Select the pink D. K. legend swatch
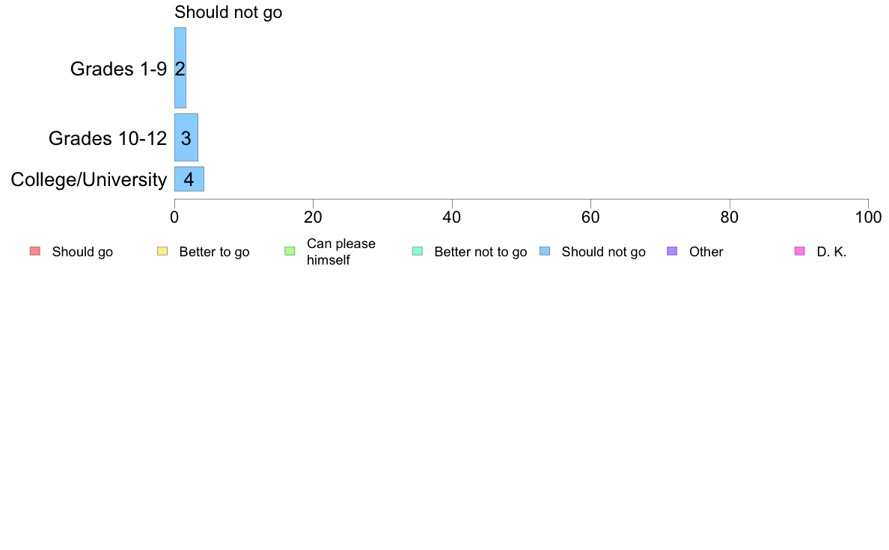The image size is (889, 550). click(799, 251)
